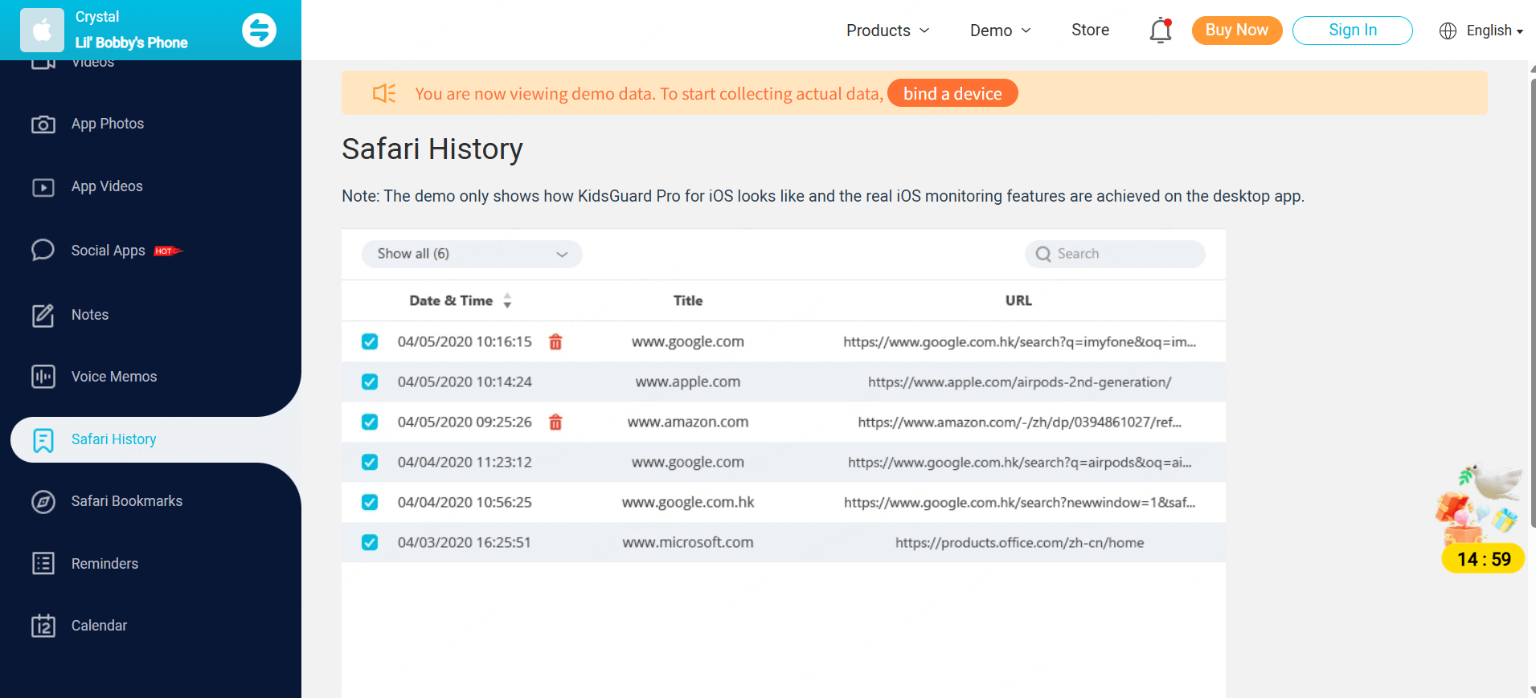Uncheck the 04/05/2020 09:25:26 row checkbox
Viewport: 1536px width, 698px height.
[370, 422]
